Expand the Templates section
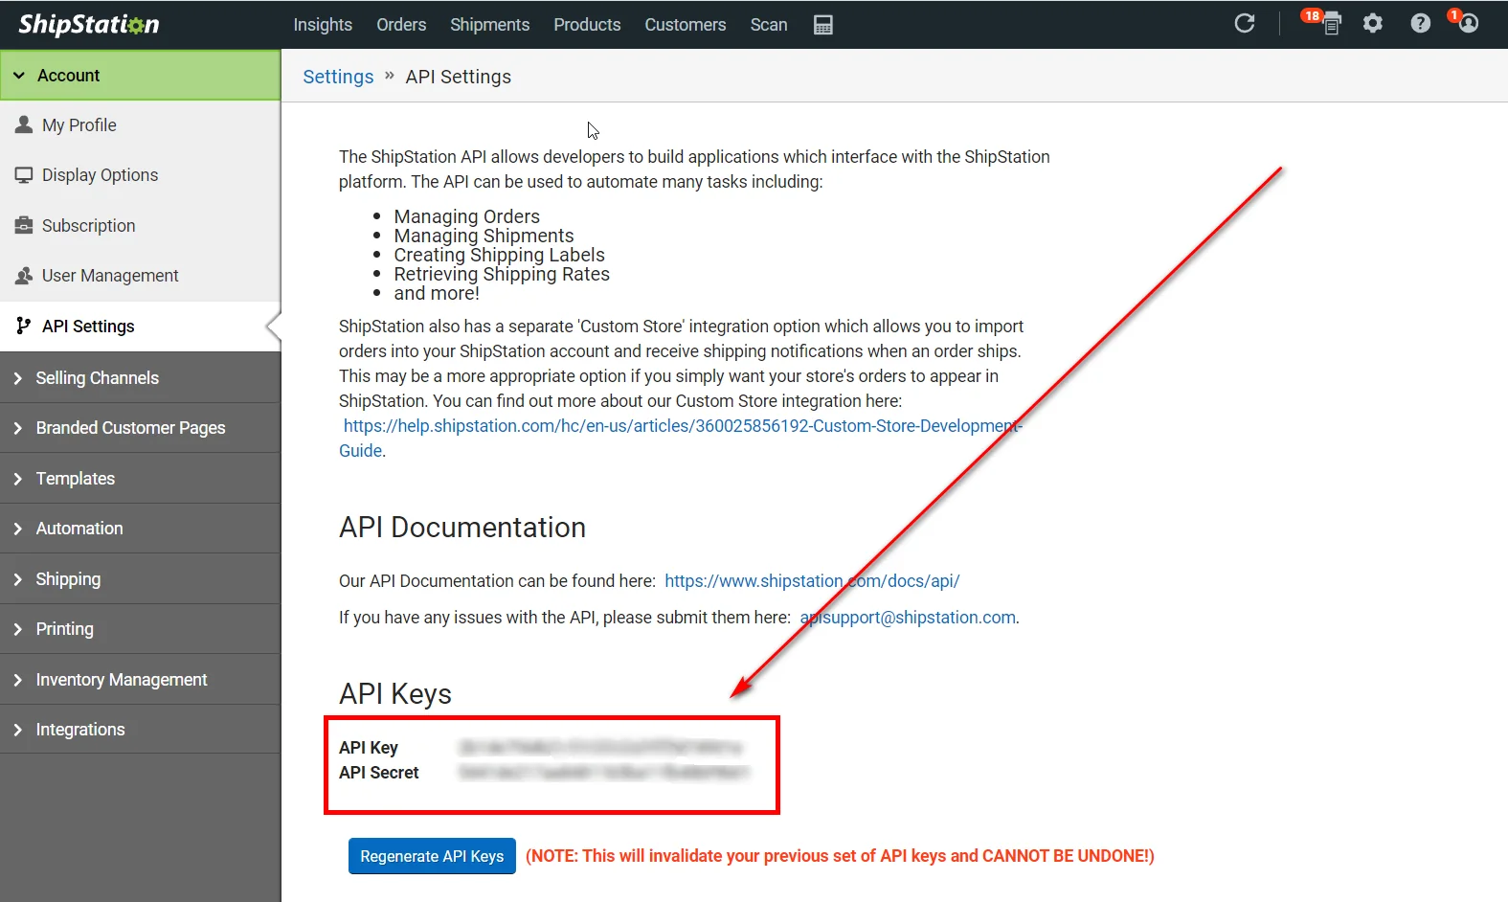 140,478
